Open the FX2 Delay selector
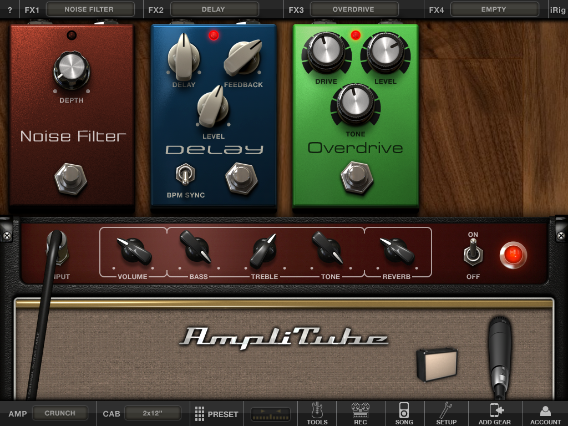Viewport: 568px width, 426px height. coord(214,9)
